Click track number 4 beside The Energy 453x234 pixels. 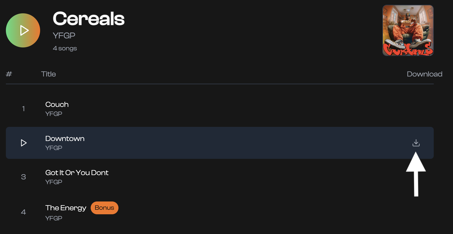[x=24, y=212]
